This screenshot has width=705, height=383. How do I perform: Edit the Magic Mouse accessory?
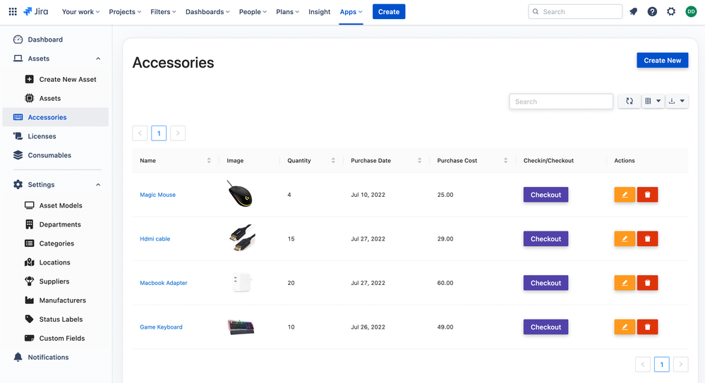pyautogui.click(x=625, y=195)
